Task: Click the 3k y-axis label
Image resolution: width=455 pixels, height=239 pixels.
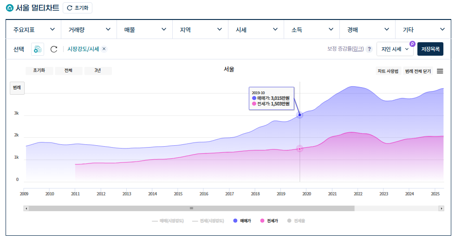Action: point(17,113)
